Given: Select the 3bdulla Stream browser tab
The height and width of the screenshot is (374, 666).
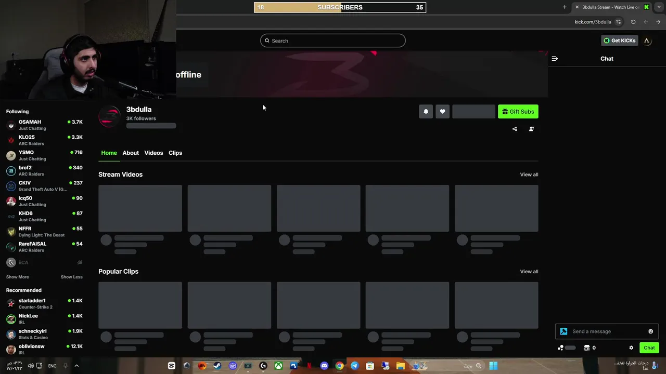Looking at the screenshot, I should pyautogui.click(x=612, y=7).
